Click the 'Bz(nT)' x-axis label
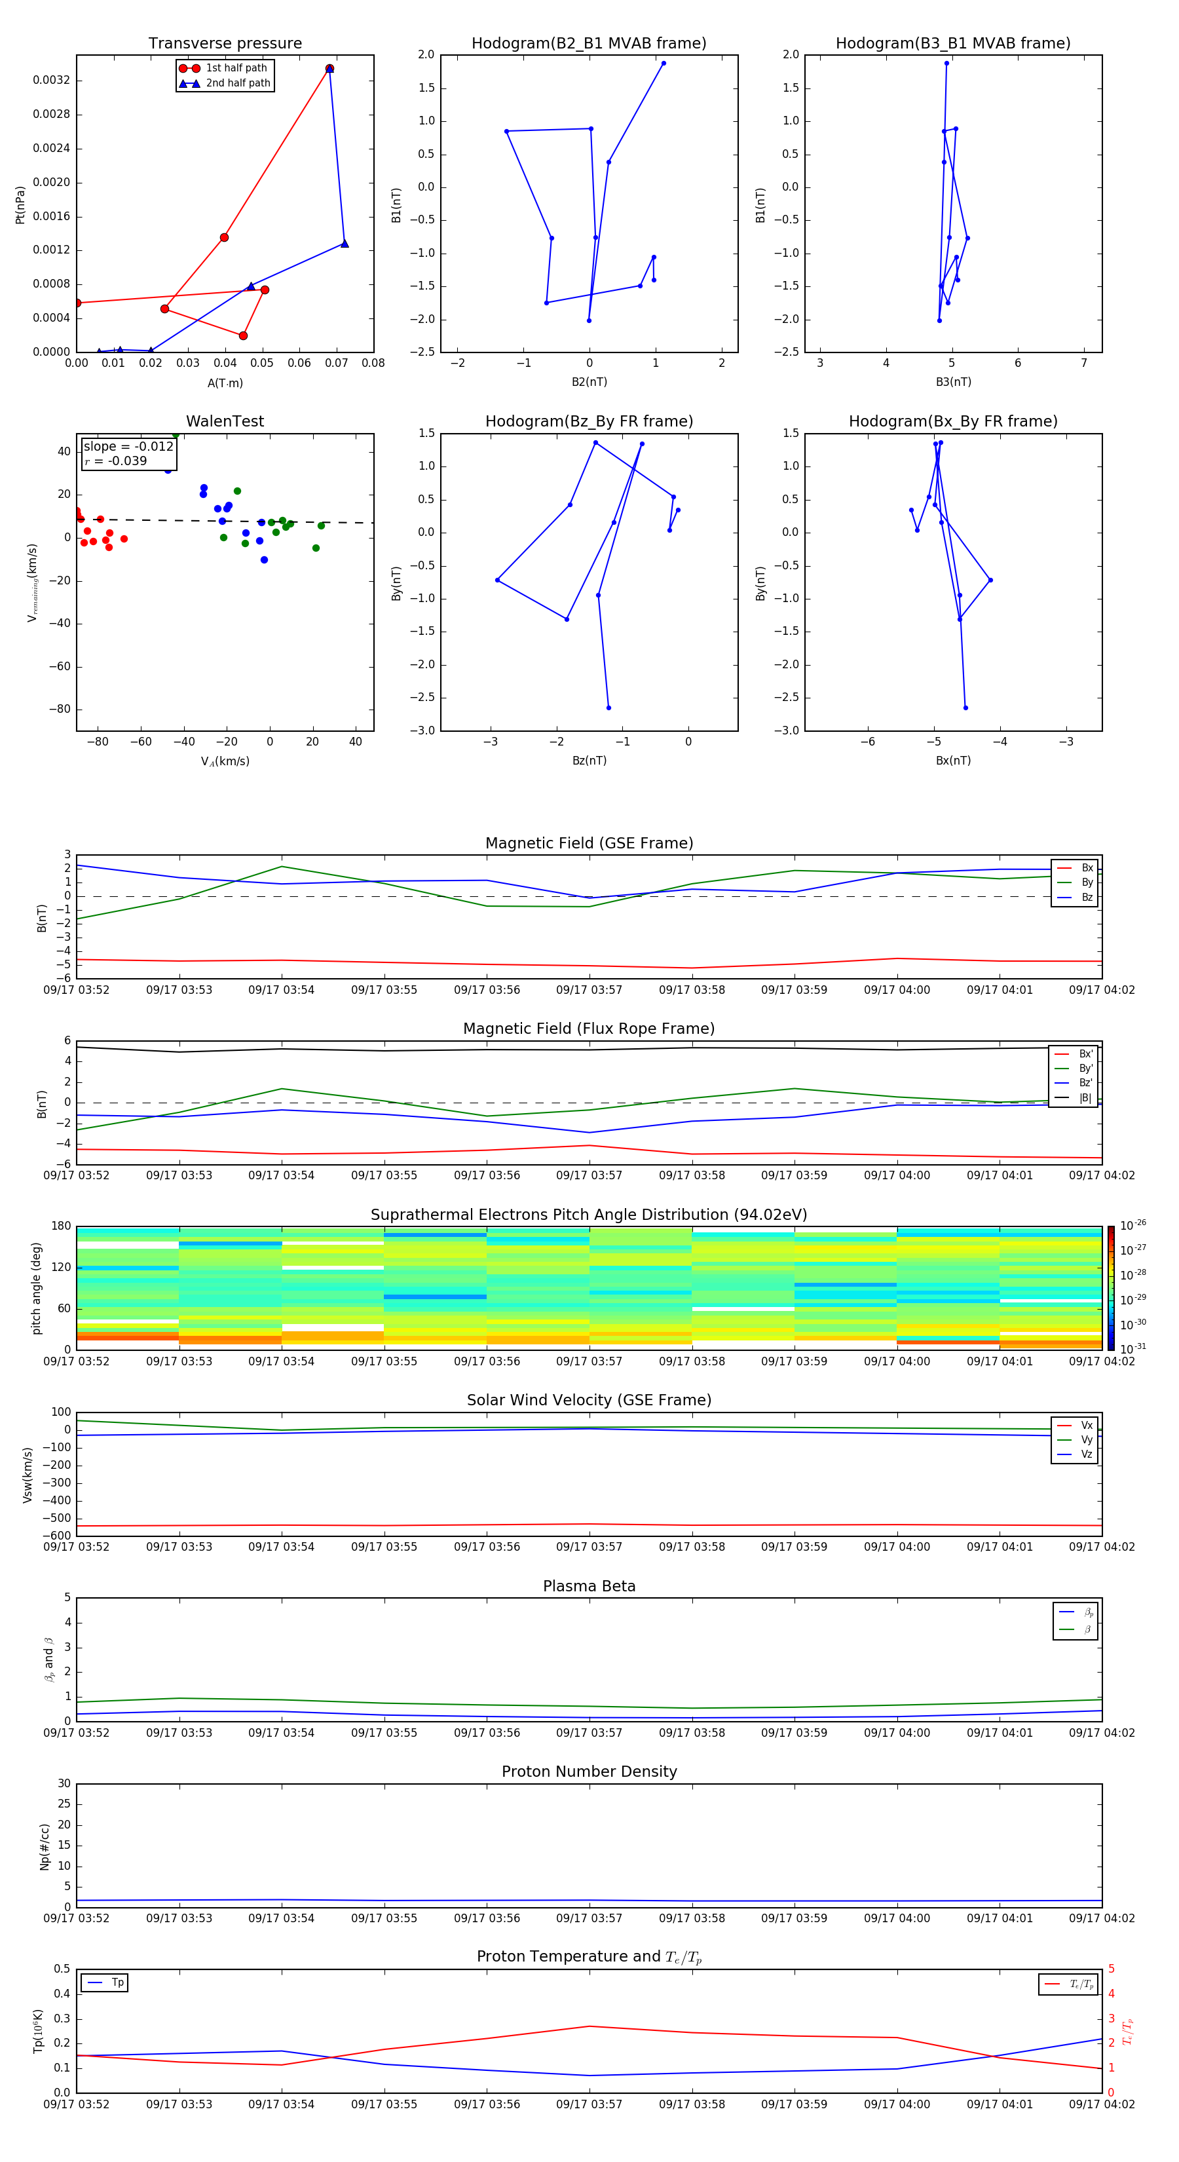The height and width of the screenshot is (2162, 1179). 589,761
